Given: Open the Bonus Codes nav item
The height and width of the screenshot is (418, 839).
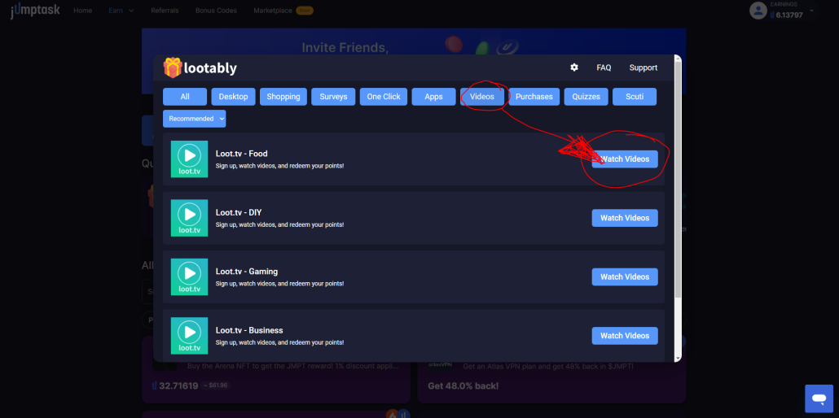Looking at the screenshot, I should pos(216,11).
